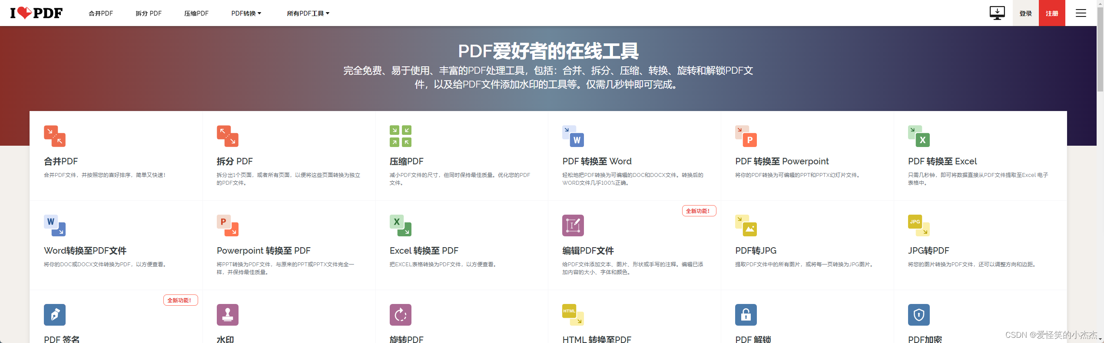Viewport: 1104px width, 343px height.
Task: Open the 拆分 PDF card icon
Action: (x=228, y=136)
